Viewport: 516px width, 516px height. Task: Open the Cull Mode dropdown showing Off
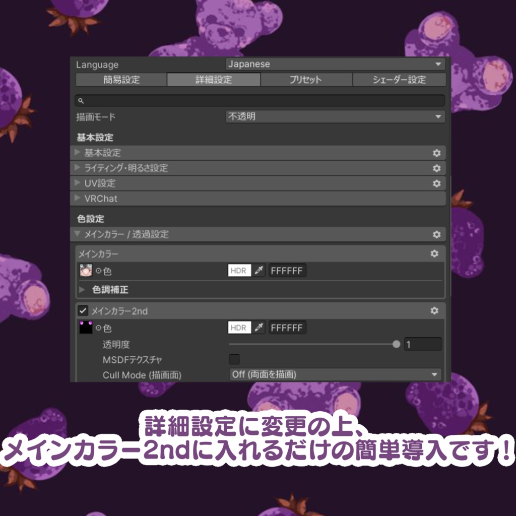[335, 374]
